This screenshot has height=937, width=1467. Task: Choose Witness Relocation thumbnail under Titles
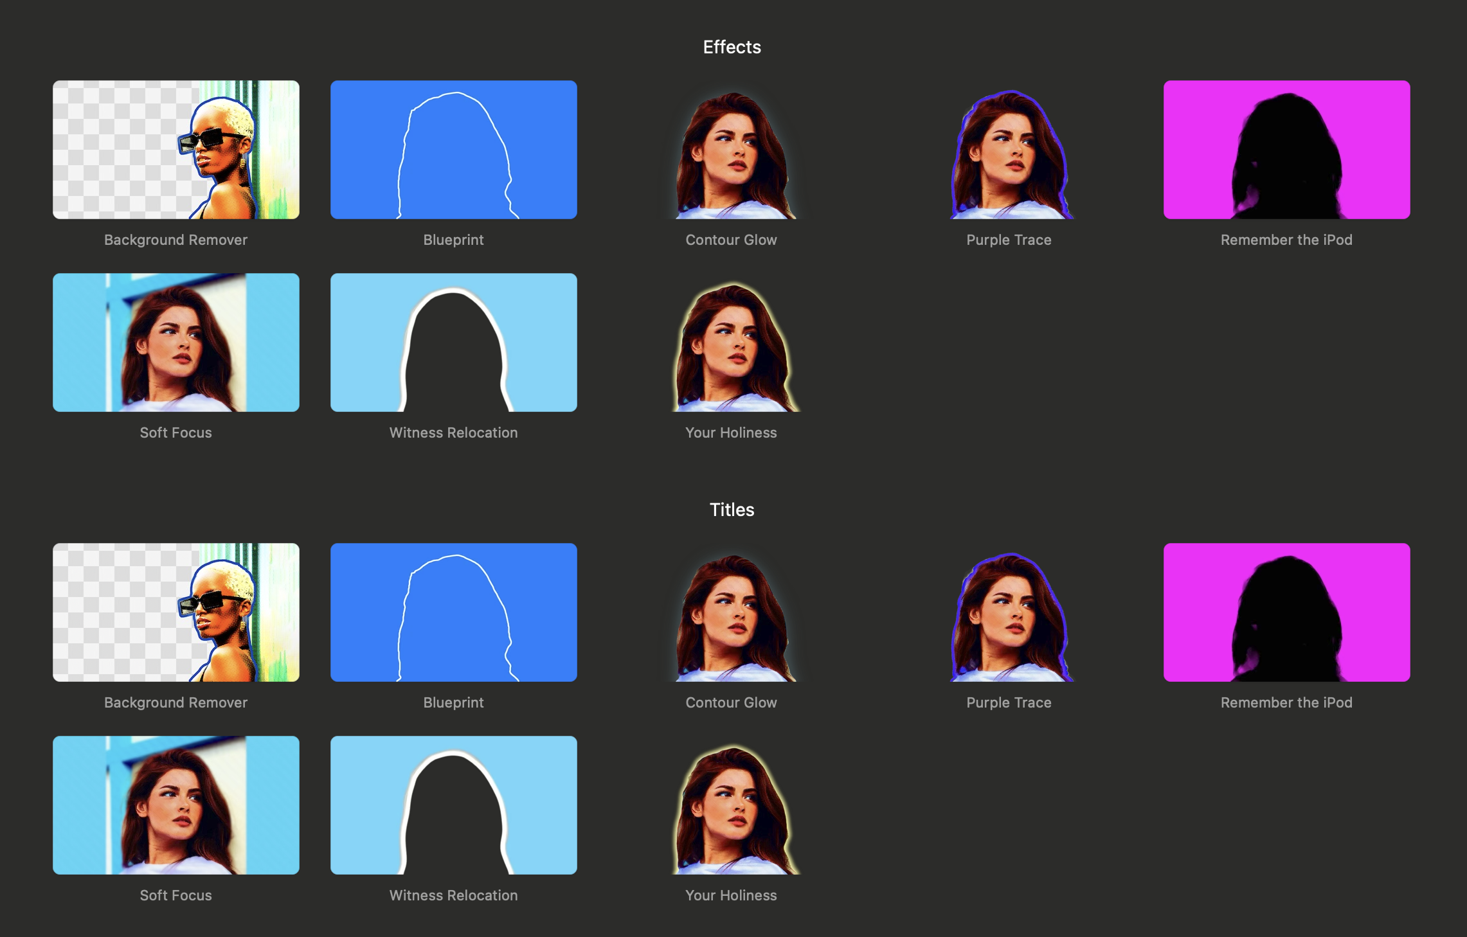(454, 805)
